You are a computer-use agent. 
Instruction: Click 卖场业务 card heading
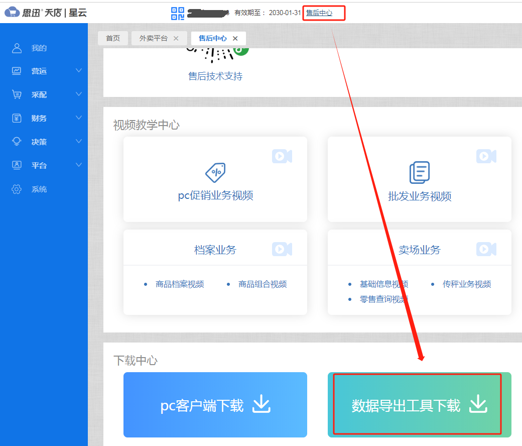420,250
